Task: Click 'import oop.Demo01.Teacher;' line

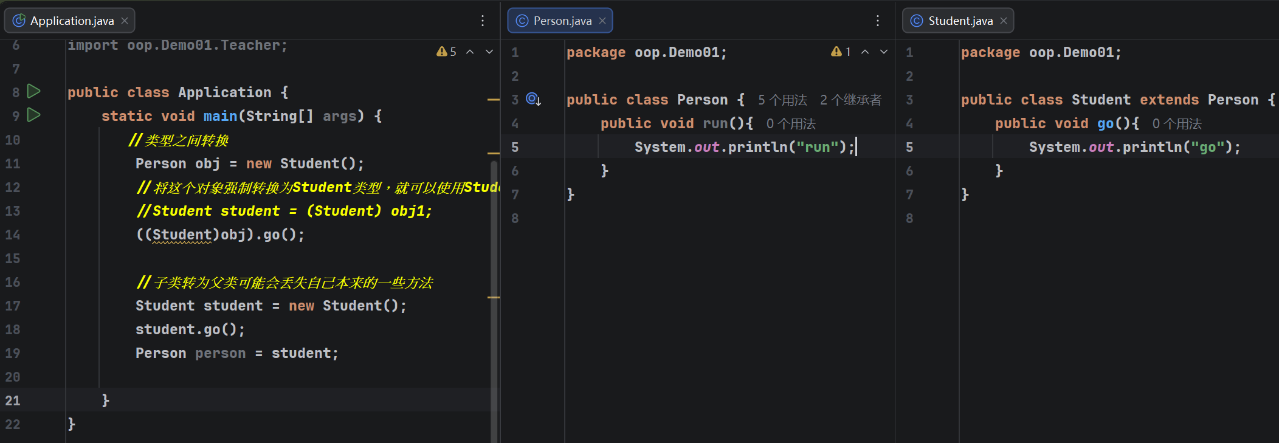Action: click(178, 46)
